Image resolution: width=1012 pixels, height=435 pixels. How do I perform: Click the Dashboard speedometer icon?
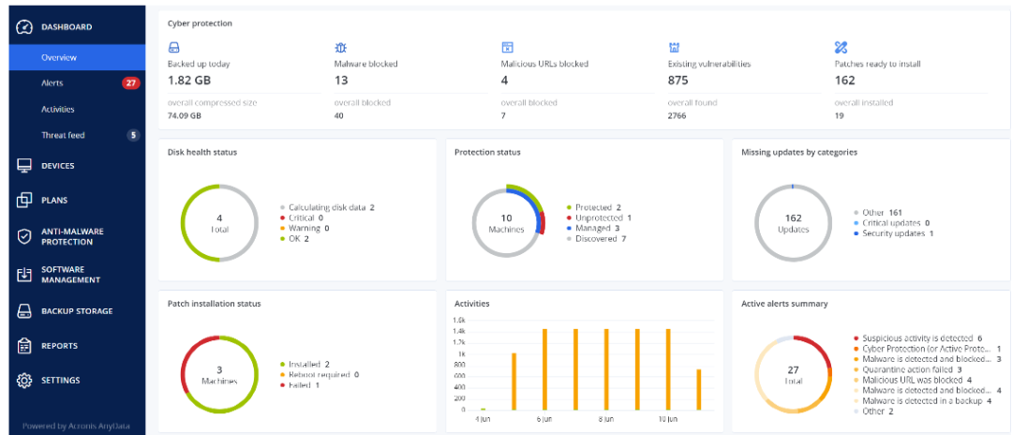[x=25, y=27]
